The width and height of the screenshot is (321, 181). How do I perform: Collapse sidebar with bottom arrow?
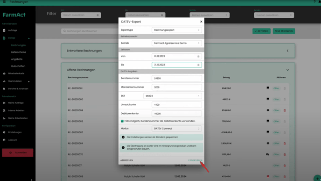(x=32, y=180)
